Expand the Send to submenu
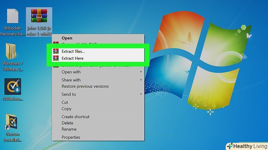The height and width of the screenshot is (150, 268). 98,94
